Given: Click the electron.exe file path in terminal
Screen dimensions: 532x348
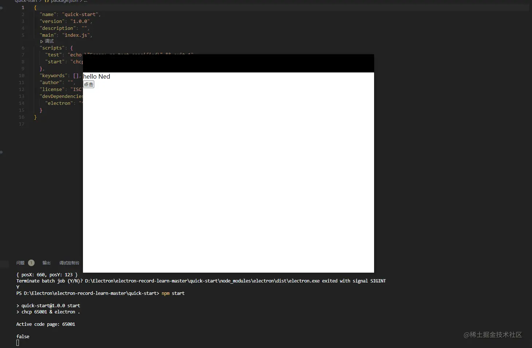Looking at the screenshot, I should pos(202,281).
